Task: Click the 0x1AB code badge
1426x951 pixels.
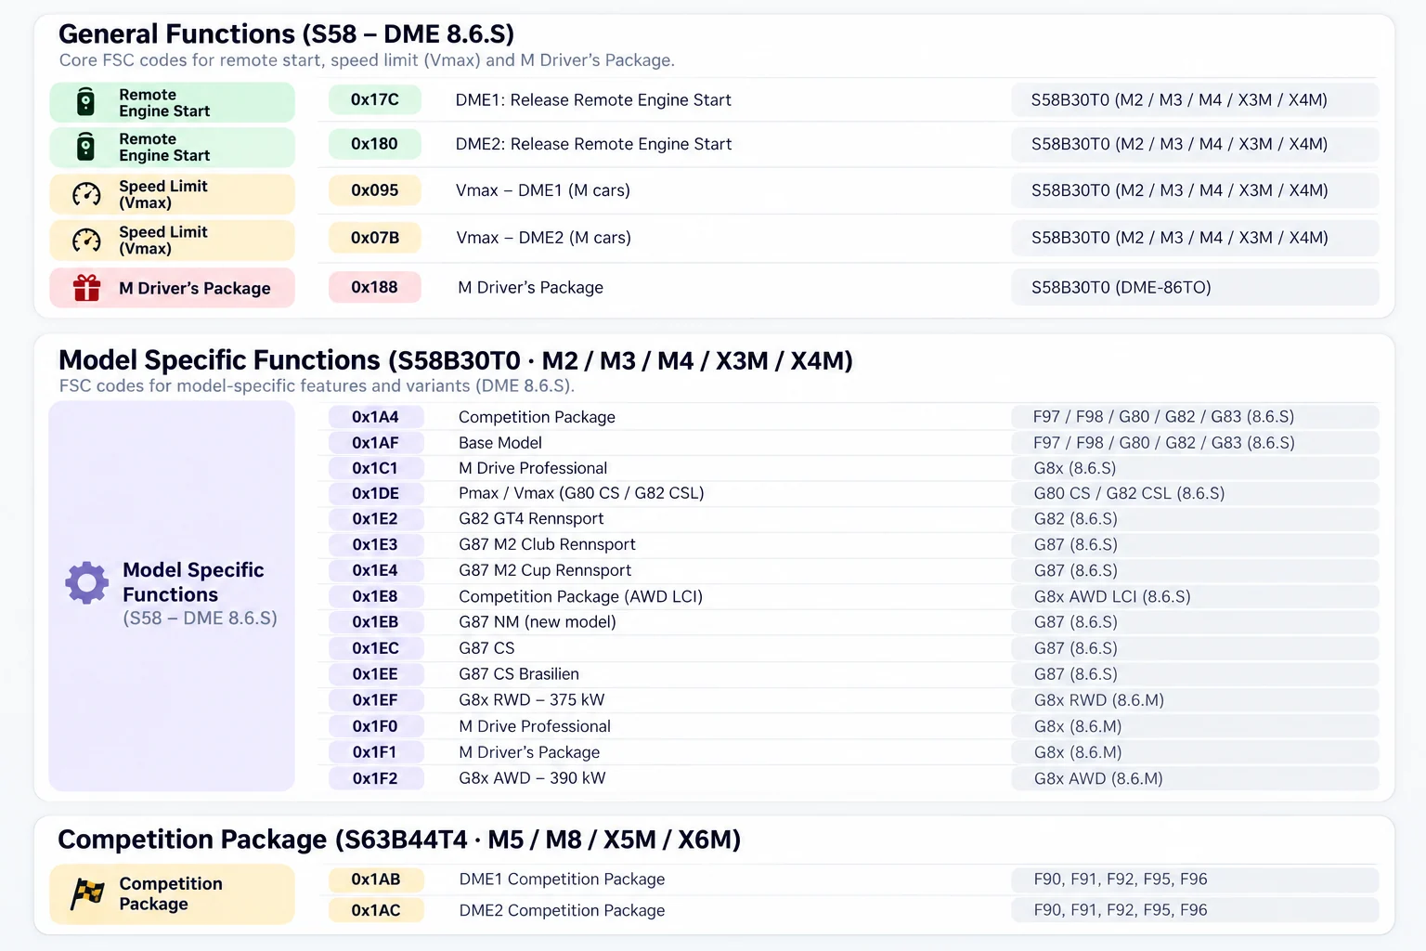Action: 376,879
